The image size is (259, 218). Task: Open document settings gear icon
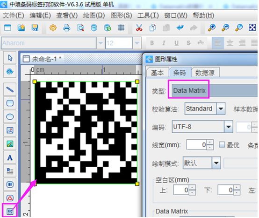[53, 27]
